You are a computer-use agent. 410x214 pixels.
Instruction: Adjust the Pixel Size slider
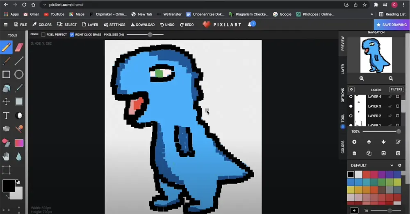145,34
